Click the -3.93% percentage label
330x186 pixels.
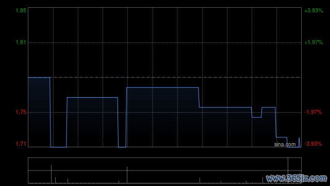(x=313, y=144)
